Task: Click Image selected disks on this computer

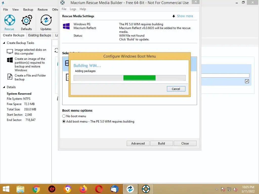Action: coord(30,52)
